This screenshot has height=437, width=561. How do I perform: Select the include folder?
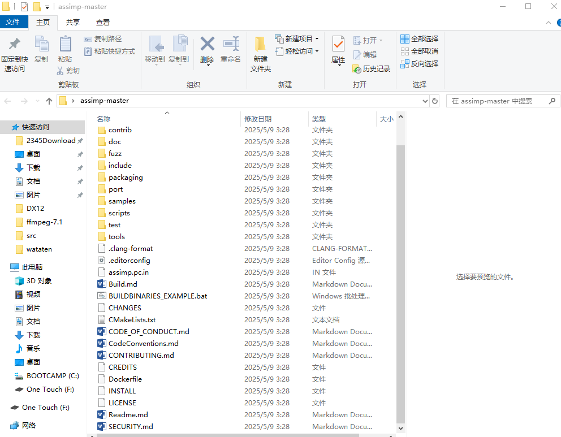tap(120, 166)
